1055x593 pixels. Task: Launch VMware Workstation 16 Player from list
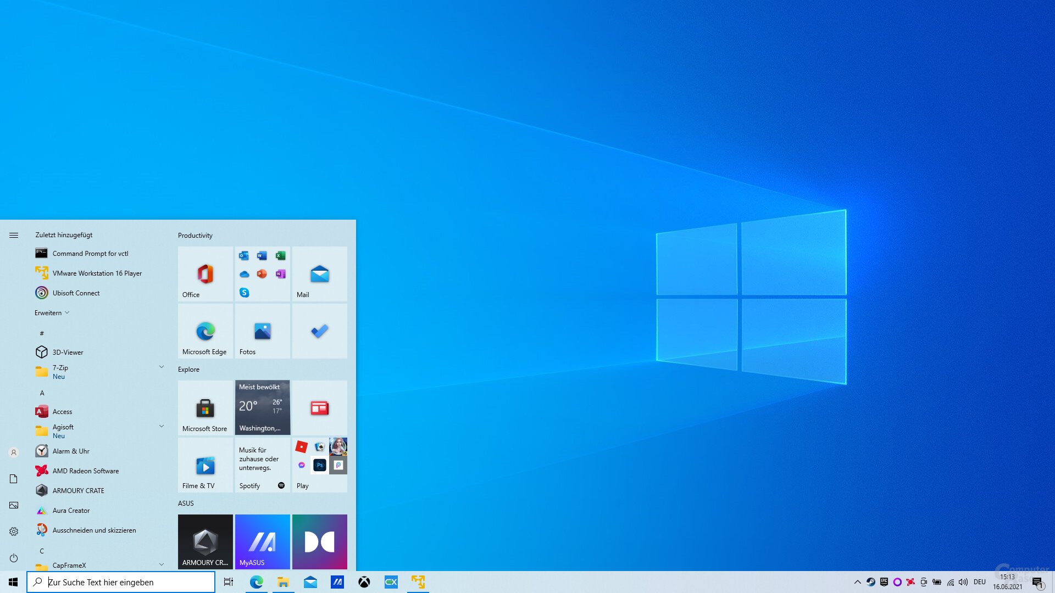(99, 273)
